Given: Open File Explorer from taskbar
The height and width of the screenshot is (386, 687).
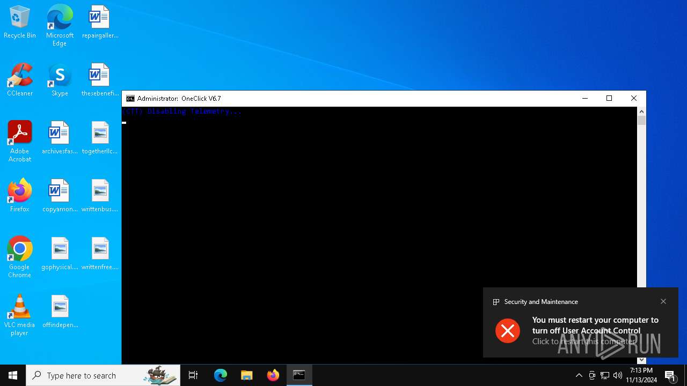Looking at the screenshot, I should pyautogui.click(x=246, y=375).
